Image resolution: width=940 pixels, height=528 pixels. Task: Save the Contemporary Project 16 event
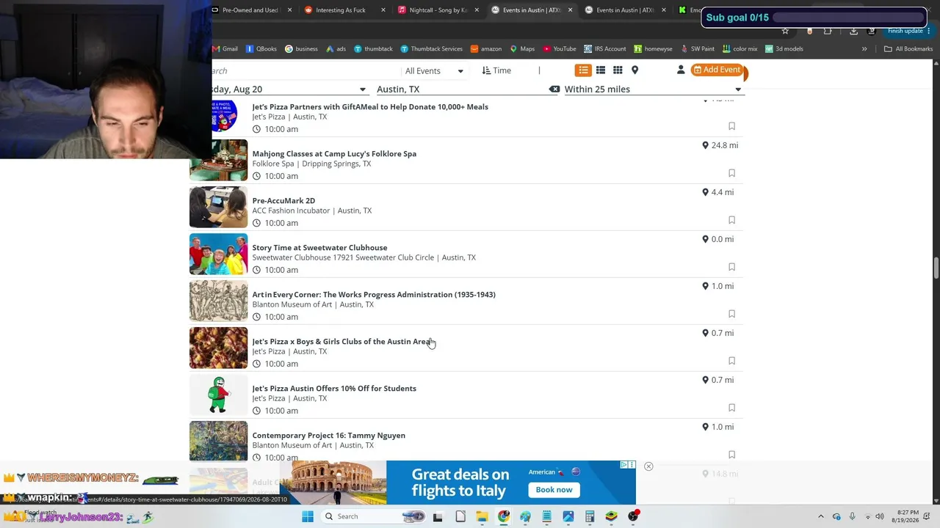click(x=731, y=455)
